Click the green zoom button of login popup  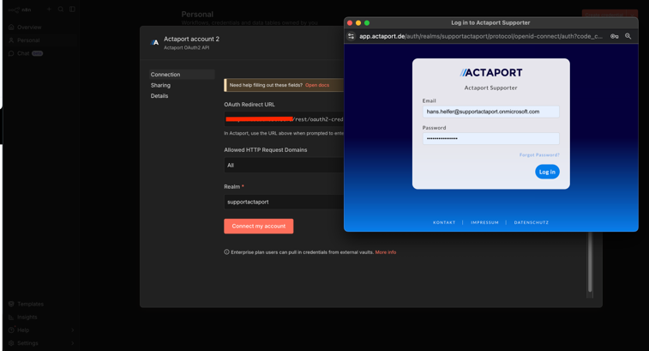click(x=367, y=23)
